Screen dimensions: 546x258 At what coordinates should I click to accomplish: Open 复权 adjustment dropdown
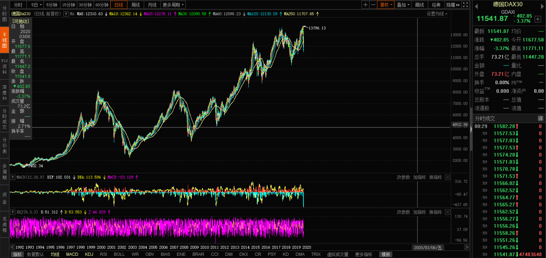point(386,5)
